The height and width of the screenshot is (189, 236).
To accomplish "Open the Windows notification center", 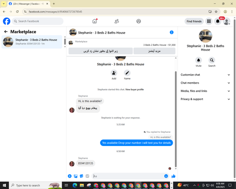I will (230, 185).
